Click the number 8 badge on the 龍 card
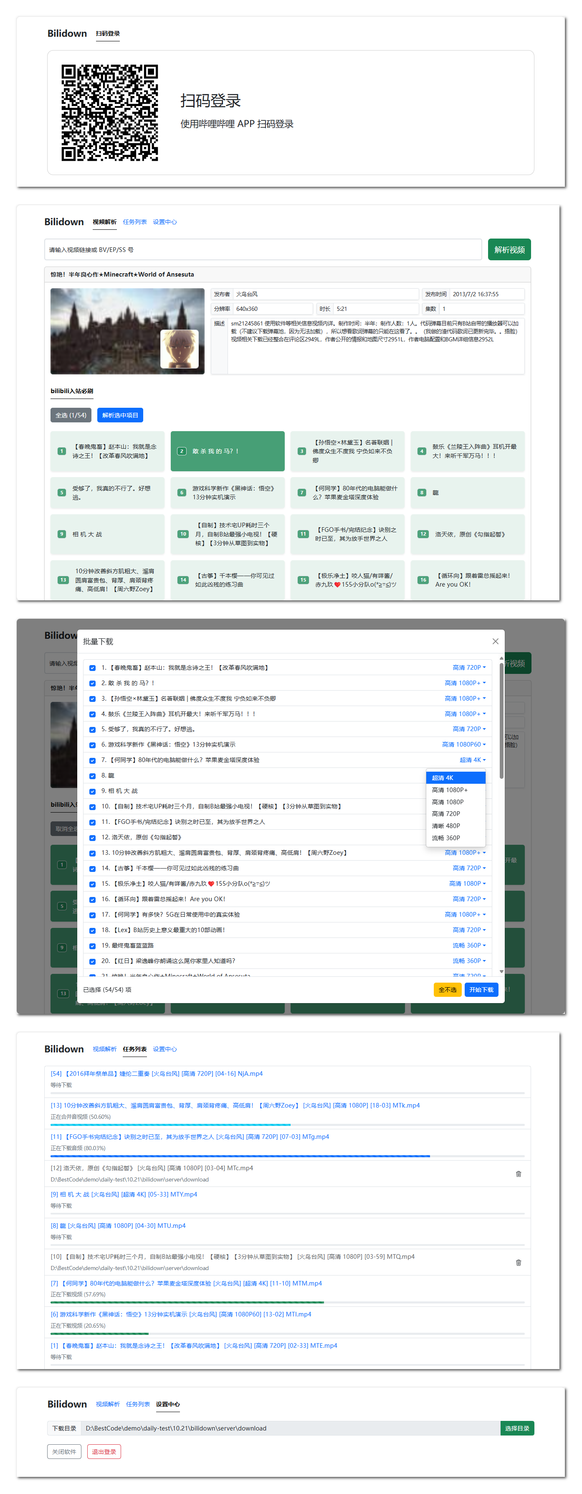The image size is (582, 1494). [421, 493]
